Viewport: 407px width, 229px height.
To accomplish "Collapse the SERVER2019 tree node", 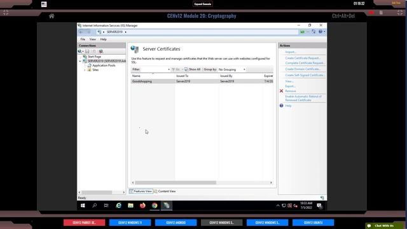I will click(x=80, y=61).
